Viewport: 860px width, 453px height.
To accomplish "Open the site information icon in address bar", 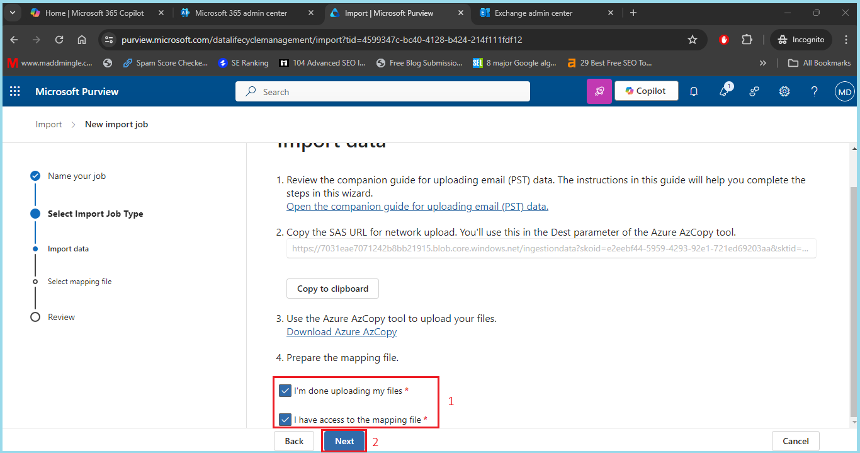I will (109, 40).
